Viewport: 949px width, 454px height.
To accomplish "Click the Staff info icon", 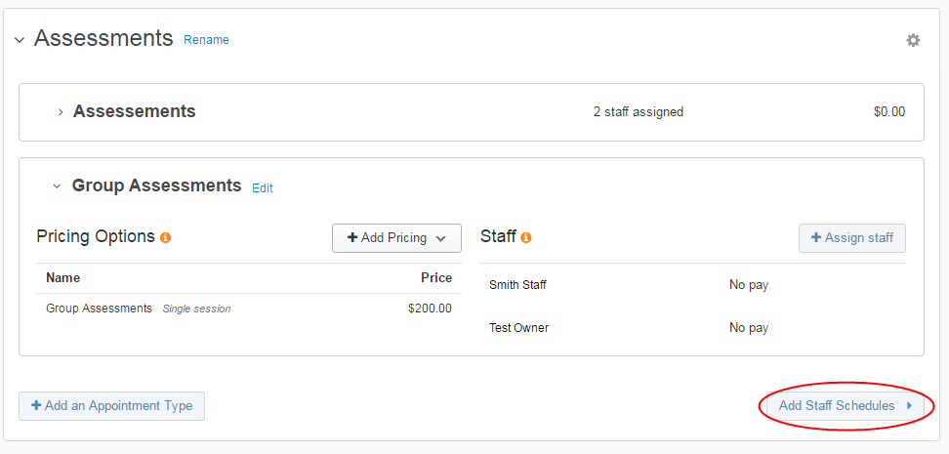I will click(526, 238).
